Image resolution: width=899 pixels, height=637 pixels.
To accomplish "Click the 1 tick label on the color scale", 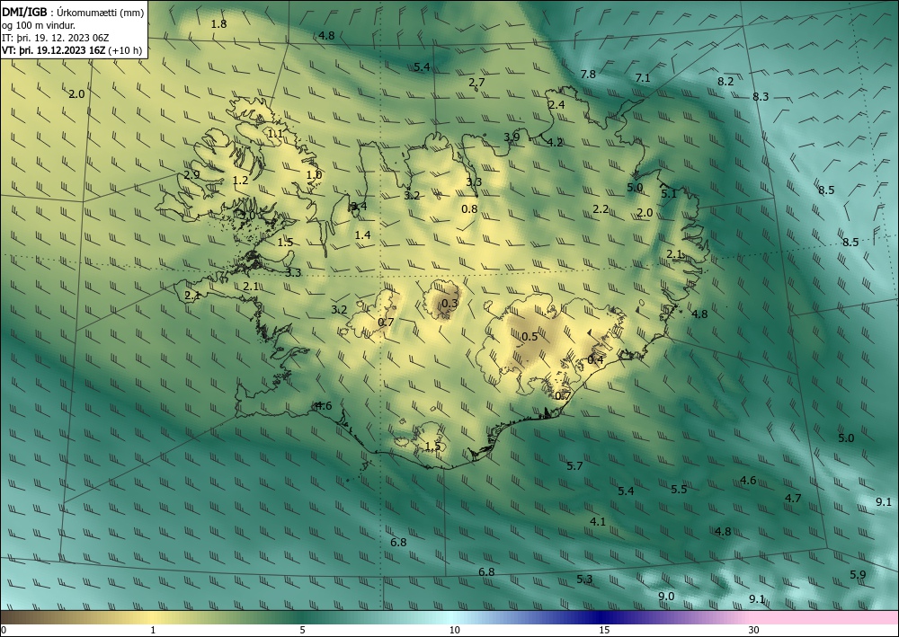I will [x=153, y=630].
